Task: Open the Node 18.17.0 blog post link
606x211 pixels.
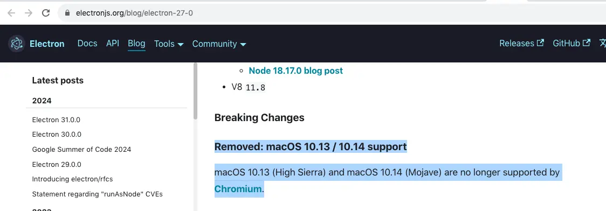Action: point(295,71)
